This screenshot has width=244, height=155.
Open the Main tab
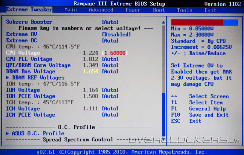coord(71,10)
